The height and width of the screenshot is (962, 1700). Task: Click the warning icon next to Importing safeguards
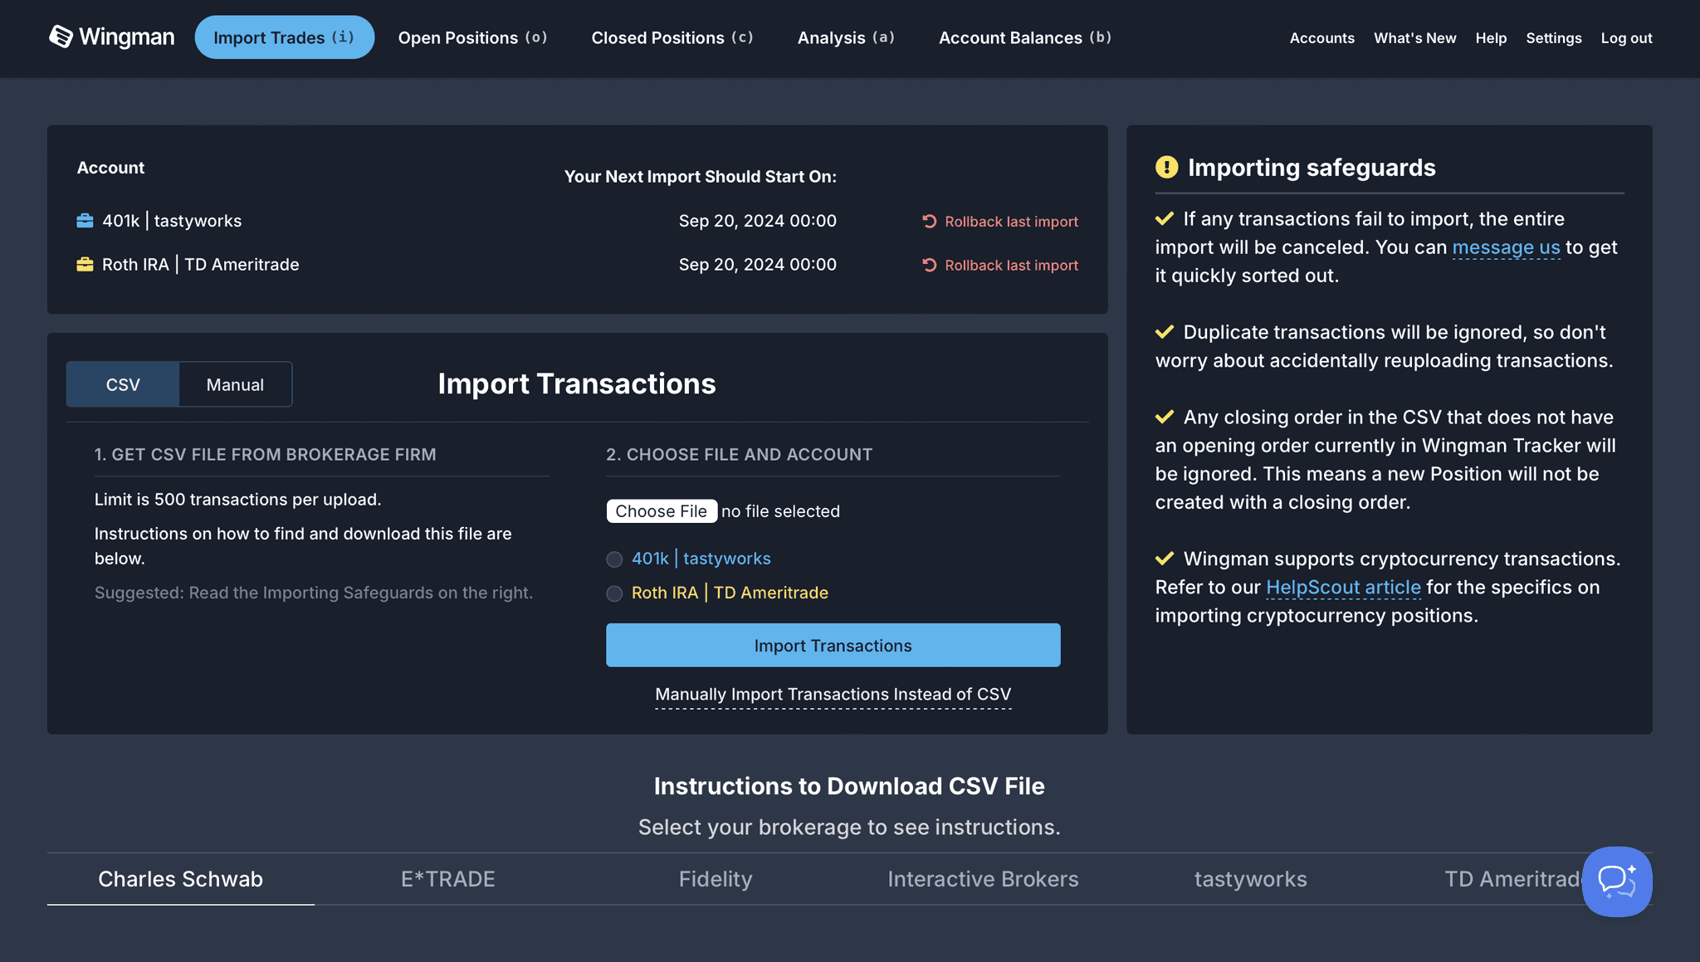[1165, 167]
